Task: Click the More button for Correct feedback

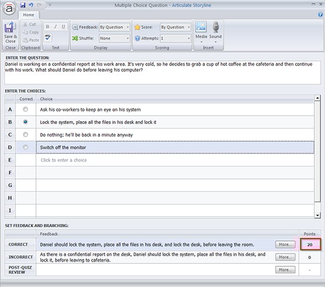Action: coord(285,244)
